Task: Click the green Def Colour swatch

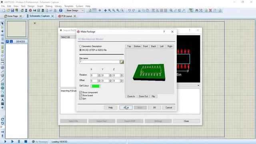Action: pos(96,86)
